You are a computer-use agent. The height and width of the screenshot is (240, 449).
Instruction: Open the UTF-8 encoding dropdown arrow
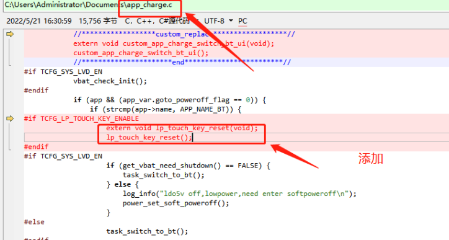231,21
